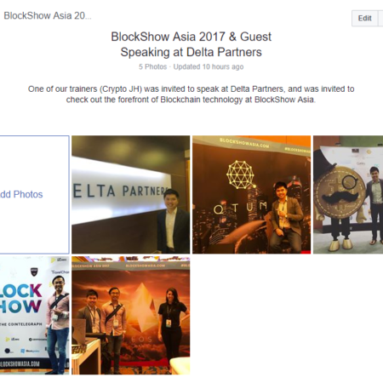Image resolution: width=383 pixels, height=383 pixels.
Task: Open the dropdown beside the Edit button
Action: pyautogui.click(x=380, y=19)
